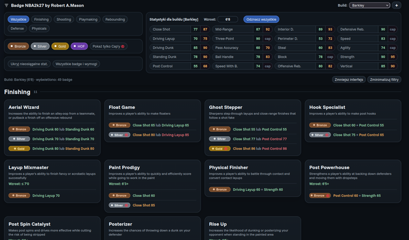409x240 pixels.
Task: Open the Build dropdown showing Barkley
Action: click(x=369, y=5)
